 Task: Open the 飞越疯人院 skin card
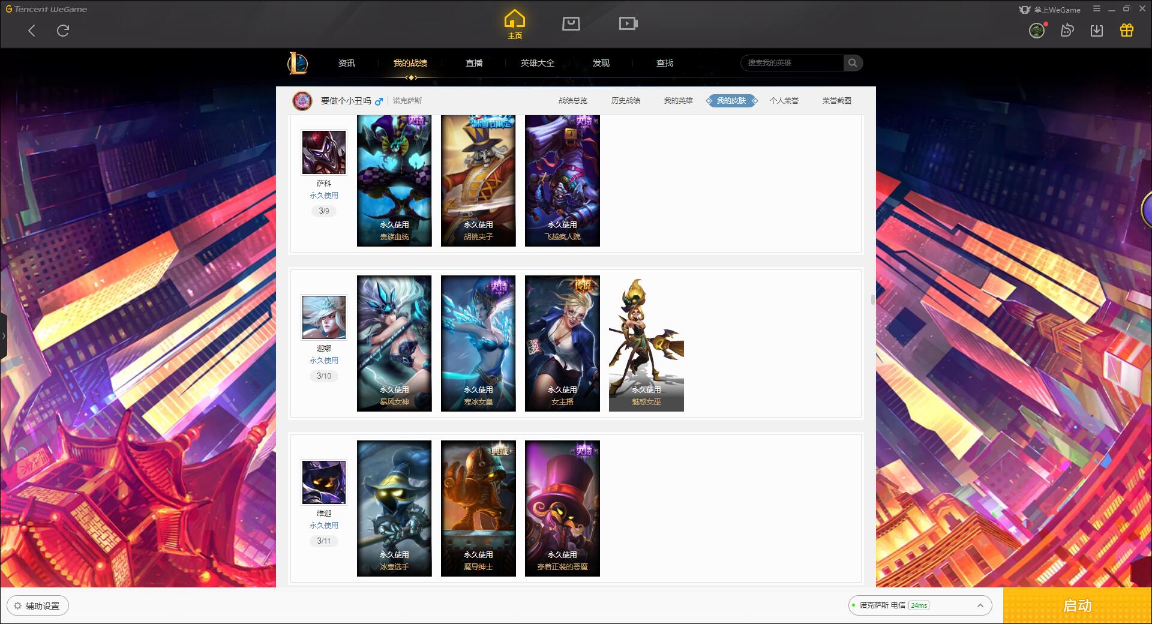click(562, 181)
